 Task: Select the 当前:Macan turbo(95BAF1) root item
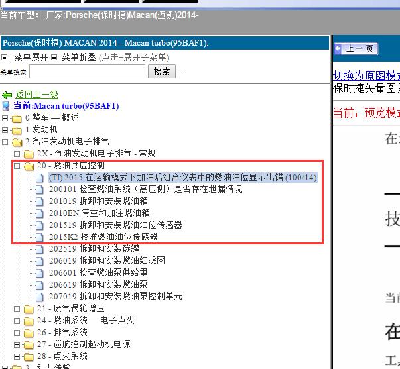(x=66, y=106)
